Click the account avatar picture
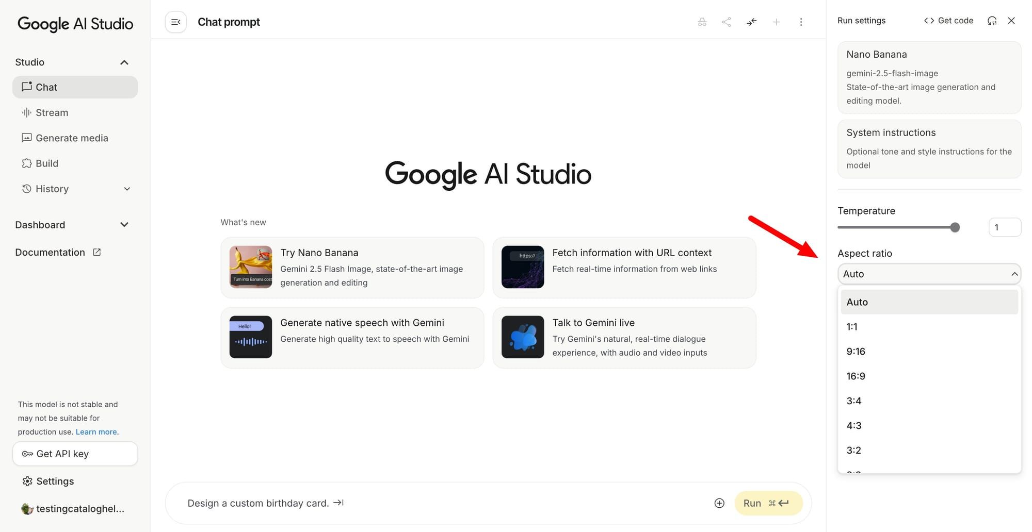 pyautogui.click(x=27, y=509)
